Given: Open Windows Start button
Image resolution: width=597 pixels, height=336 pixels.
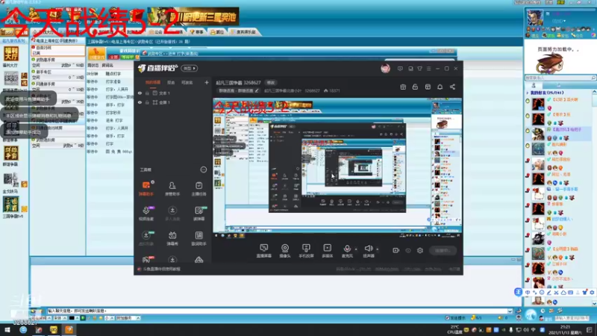Looking at the screenshot, I should tap(7, 329).
